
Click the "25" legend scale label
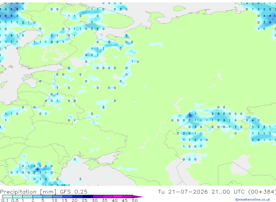point(84,200)
